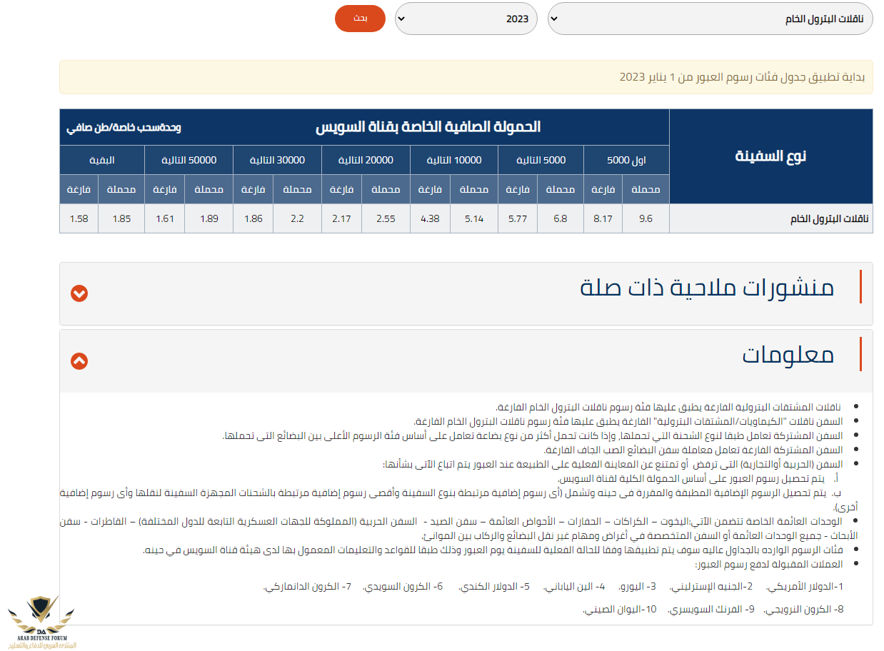Viewport: 884px width, 651px height.
Task: Click the 30000 التالية column header
Action: (x=277, y=160)
